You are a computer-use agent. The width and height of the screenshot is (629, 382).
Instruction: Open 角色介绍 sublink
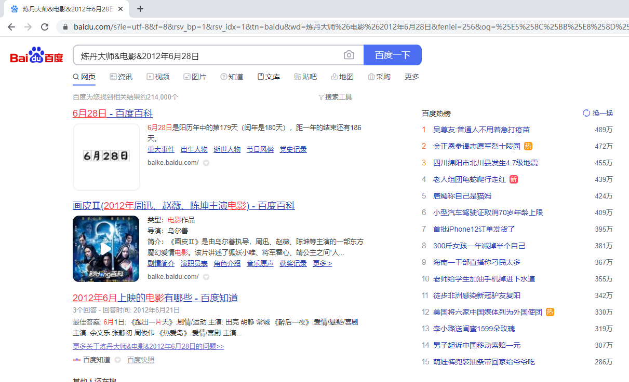227,263
